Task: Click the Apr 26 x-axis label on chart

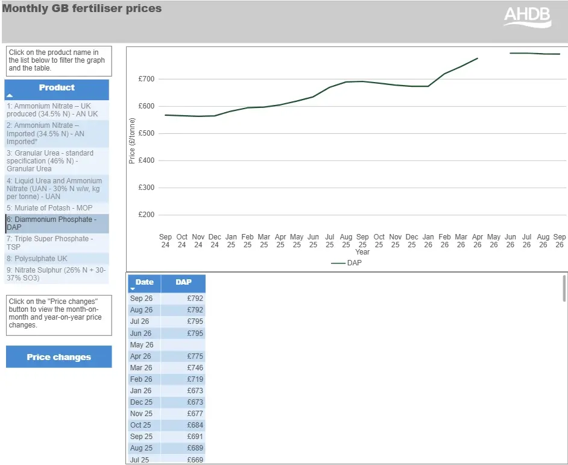Action: point(478,241)
